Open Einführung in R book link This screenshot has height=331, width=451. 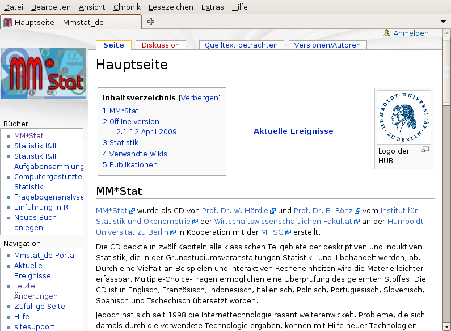click(x=41, y=207)
